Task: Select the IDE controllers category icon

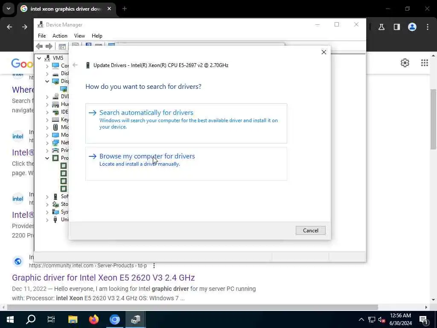Action: coord(56,112)
